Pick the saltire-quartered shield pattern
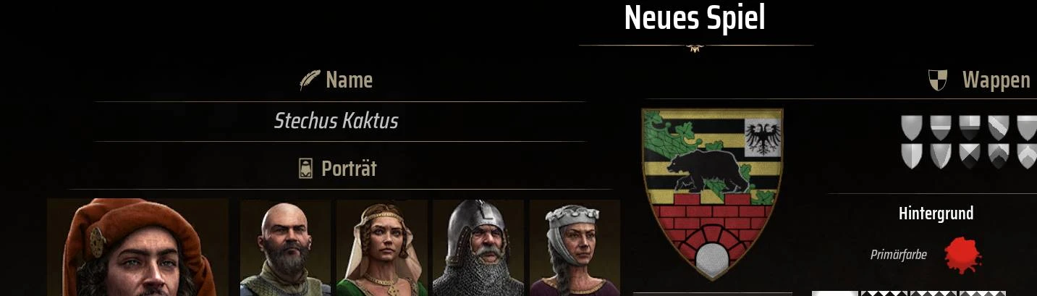Screen dimensions: 1037x296 pyautogui.click(x=970, y=156)
